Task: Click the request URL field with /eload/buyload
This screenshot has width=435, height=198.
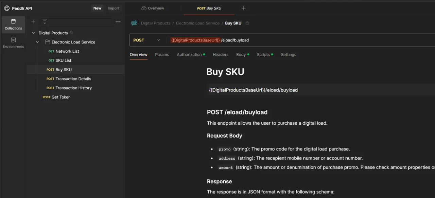Action: click(x=300, y=40)
